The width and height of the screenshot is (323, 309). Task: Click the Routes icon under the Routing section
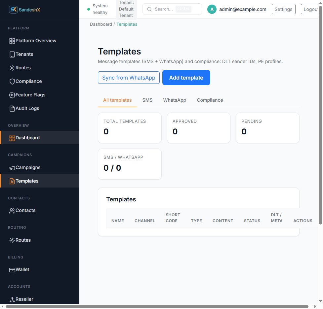12,240
